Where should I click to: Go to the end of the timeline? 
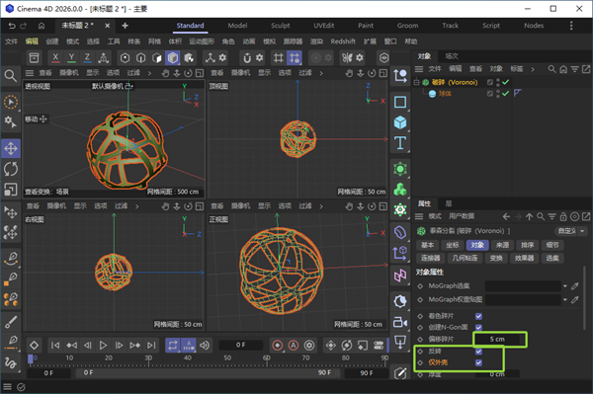point(151,346)
